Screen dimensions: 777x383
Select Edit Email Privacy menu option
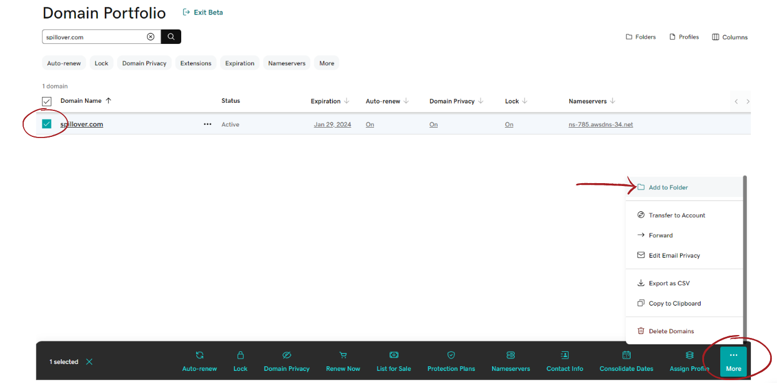tap(684, 255)
